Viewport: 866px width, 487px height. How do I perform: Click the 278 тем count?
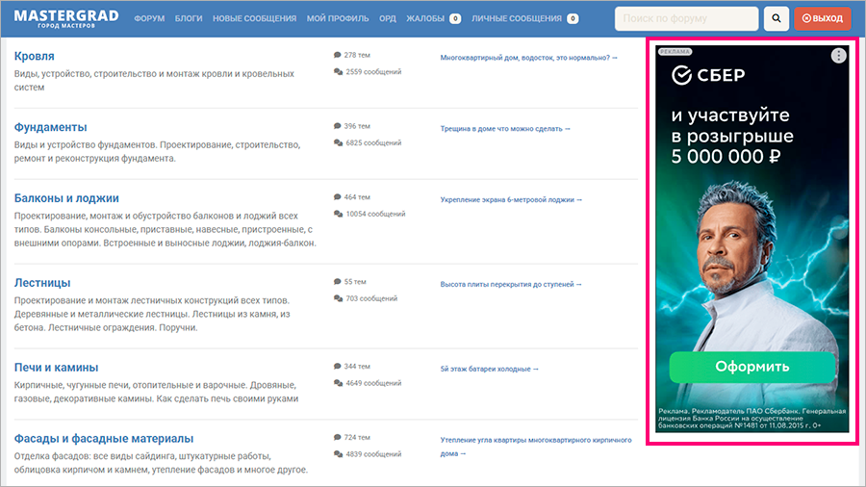pyautogui.click(x=357, y=55)
